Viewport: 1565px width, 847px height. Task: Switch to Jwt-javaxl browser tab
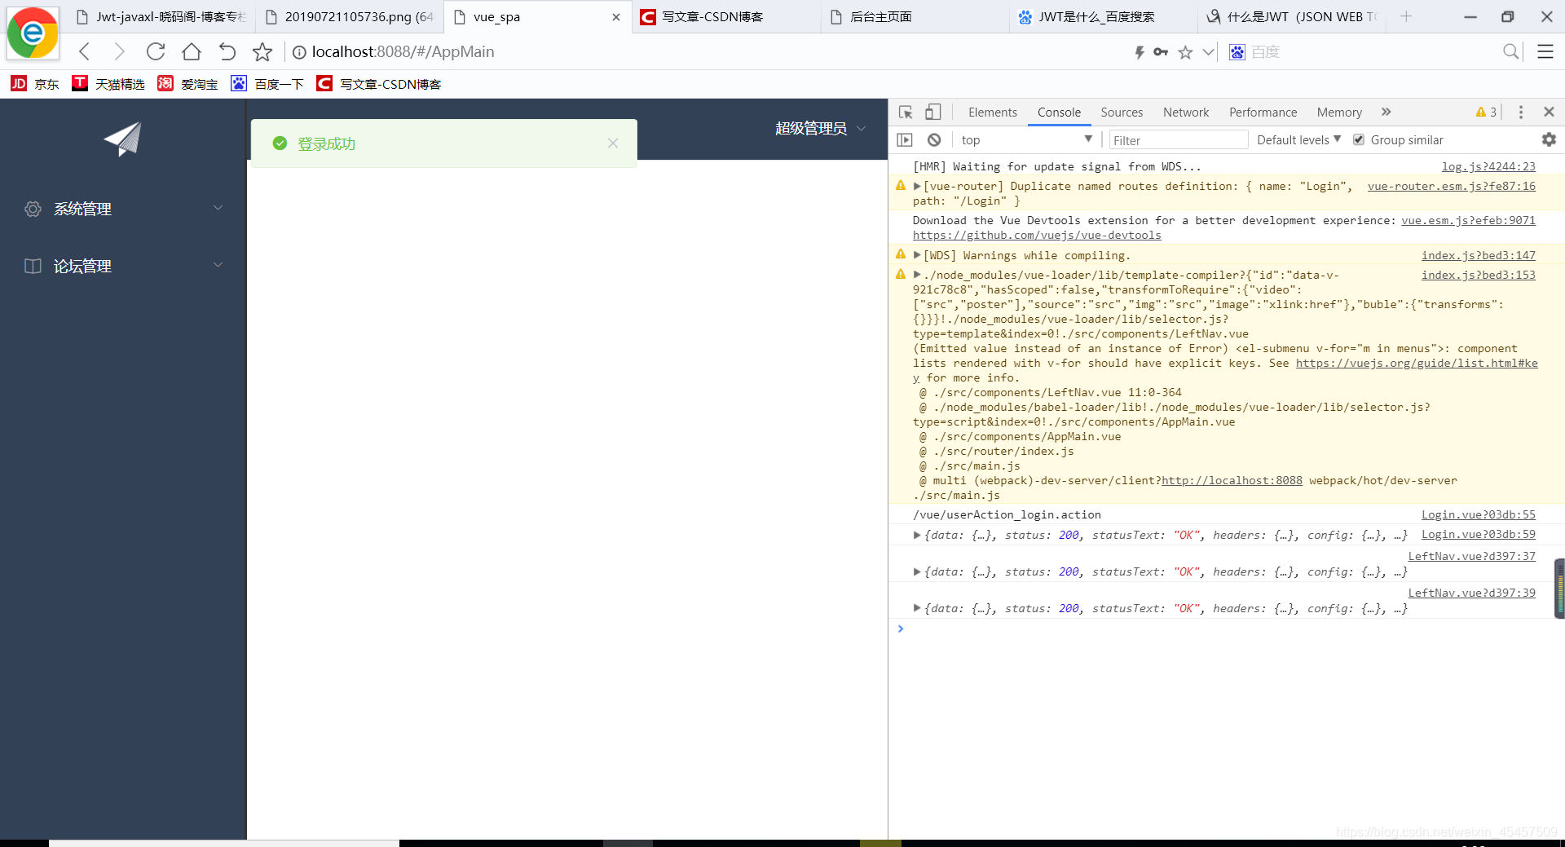(x=161, y=17)
